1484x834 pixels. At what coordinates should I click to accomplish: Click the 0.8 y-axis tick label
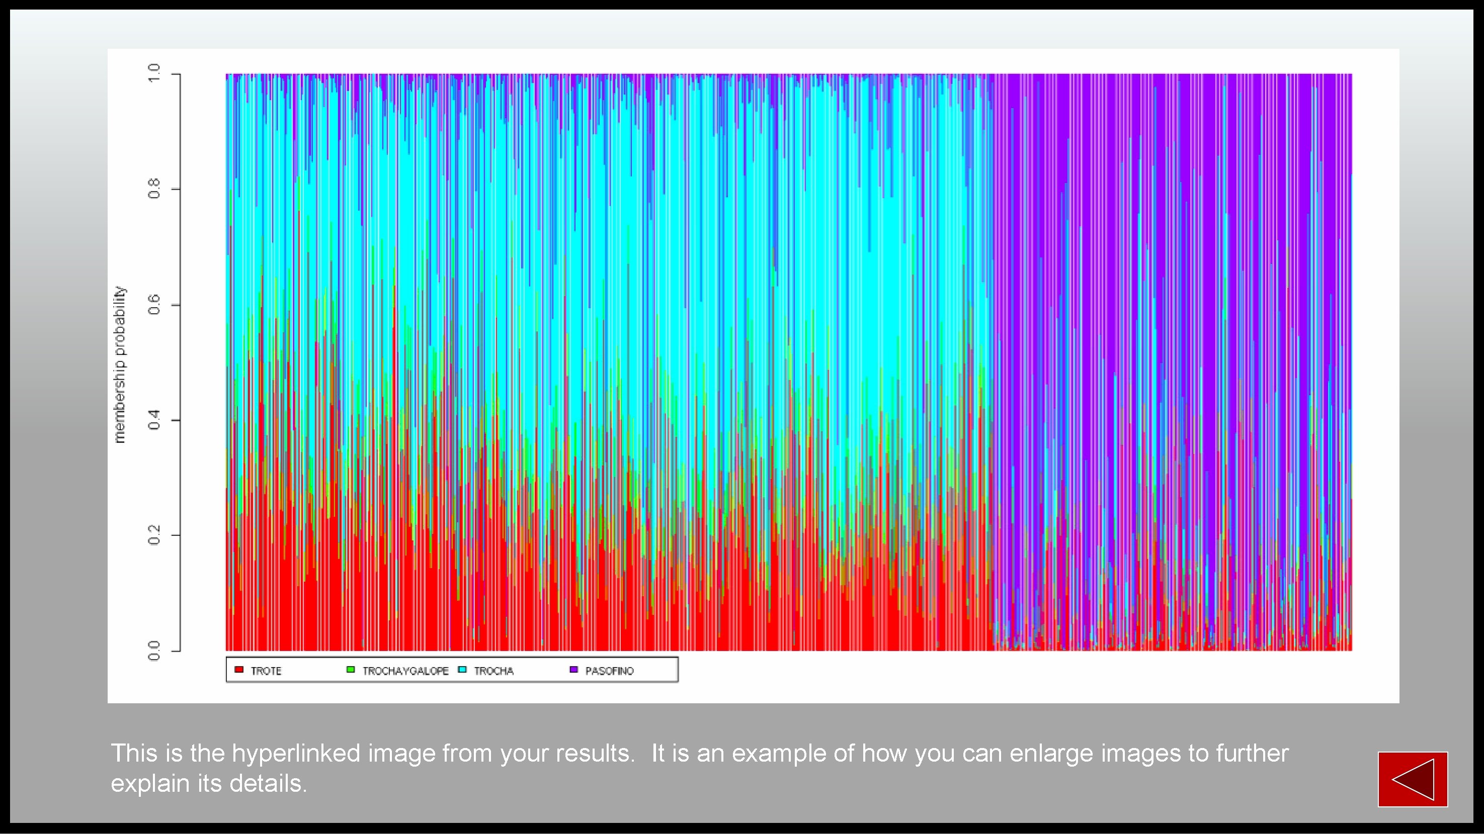click(x=154, y=189)
